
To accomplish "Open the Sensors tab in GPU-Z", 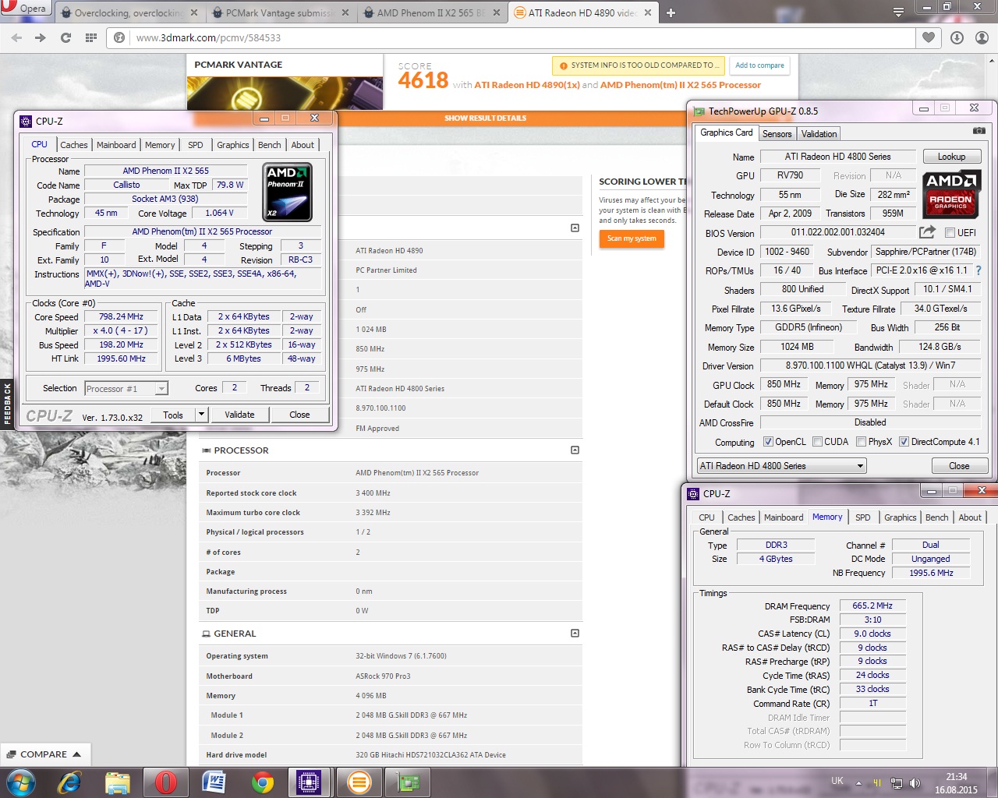I will tap(777, 134).
